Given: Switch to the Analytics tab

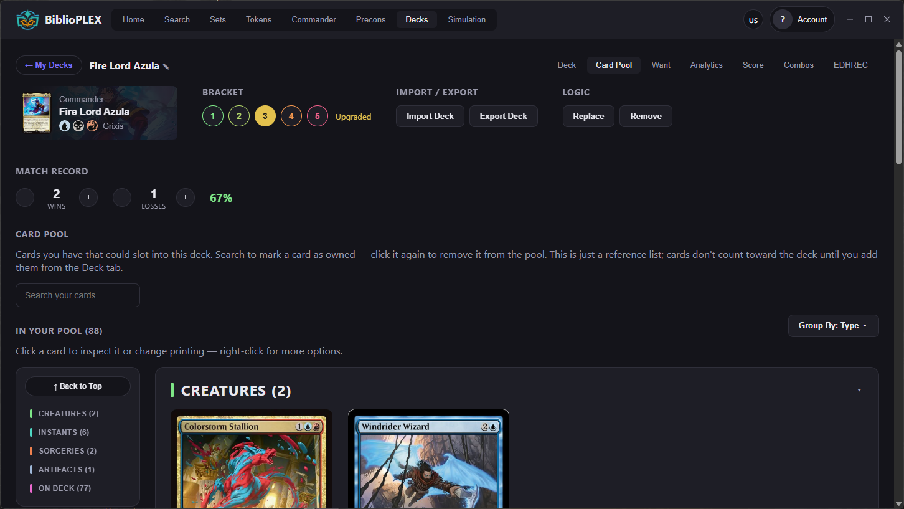Looking at the screenshot, I should pos(707,65).
